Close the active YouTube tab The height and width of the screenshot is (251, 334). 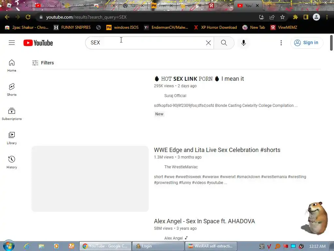click(257, 6)
